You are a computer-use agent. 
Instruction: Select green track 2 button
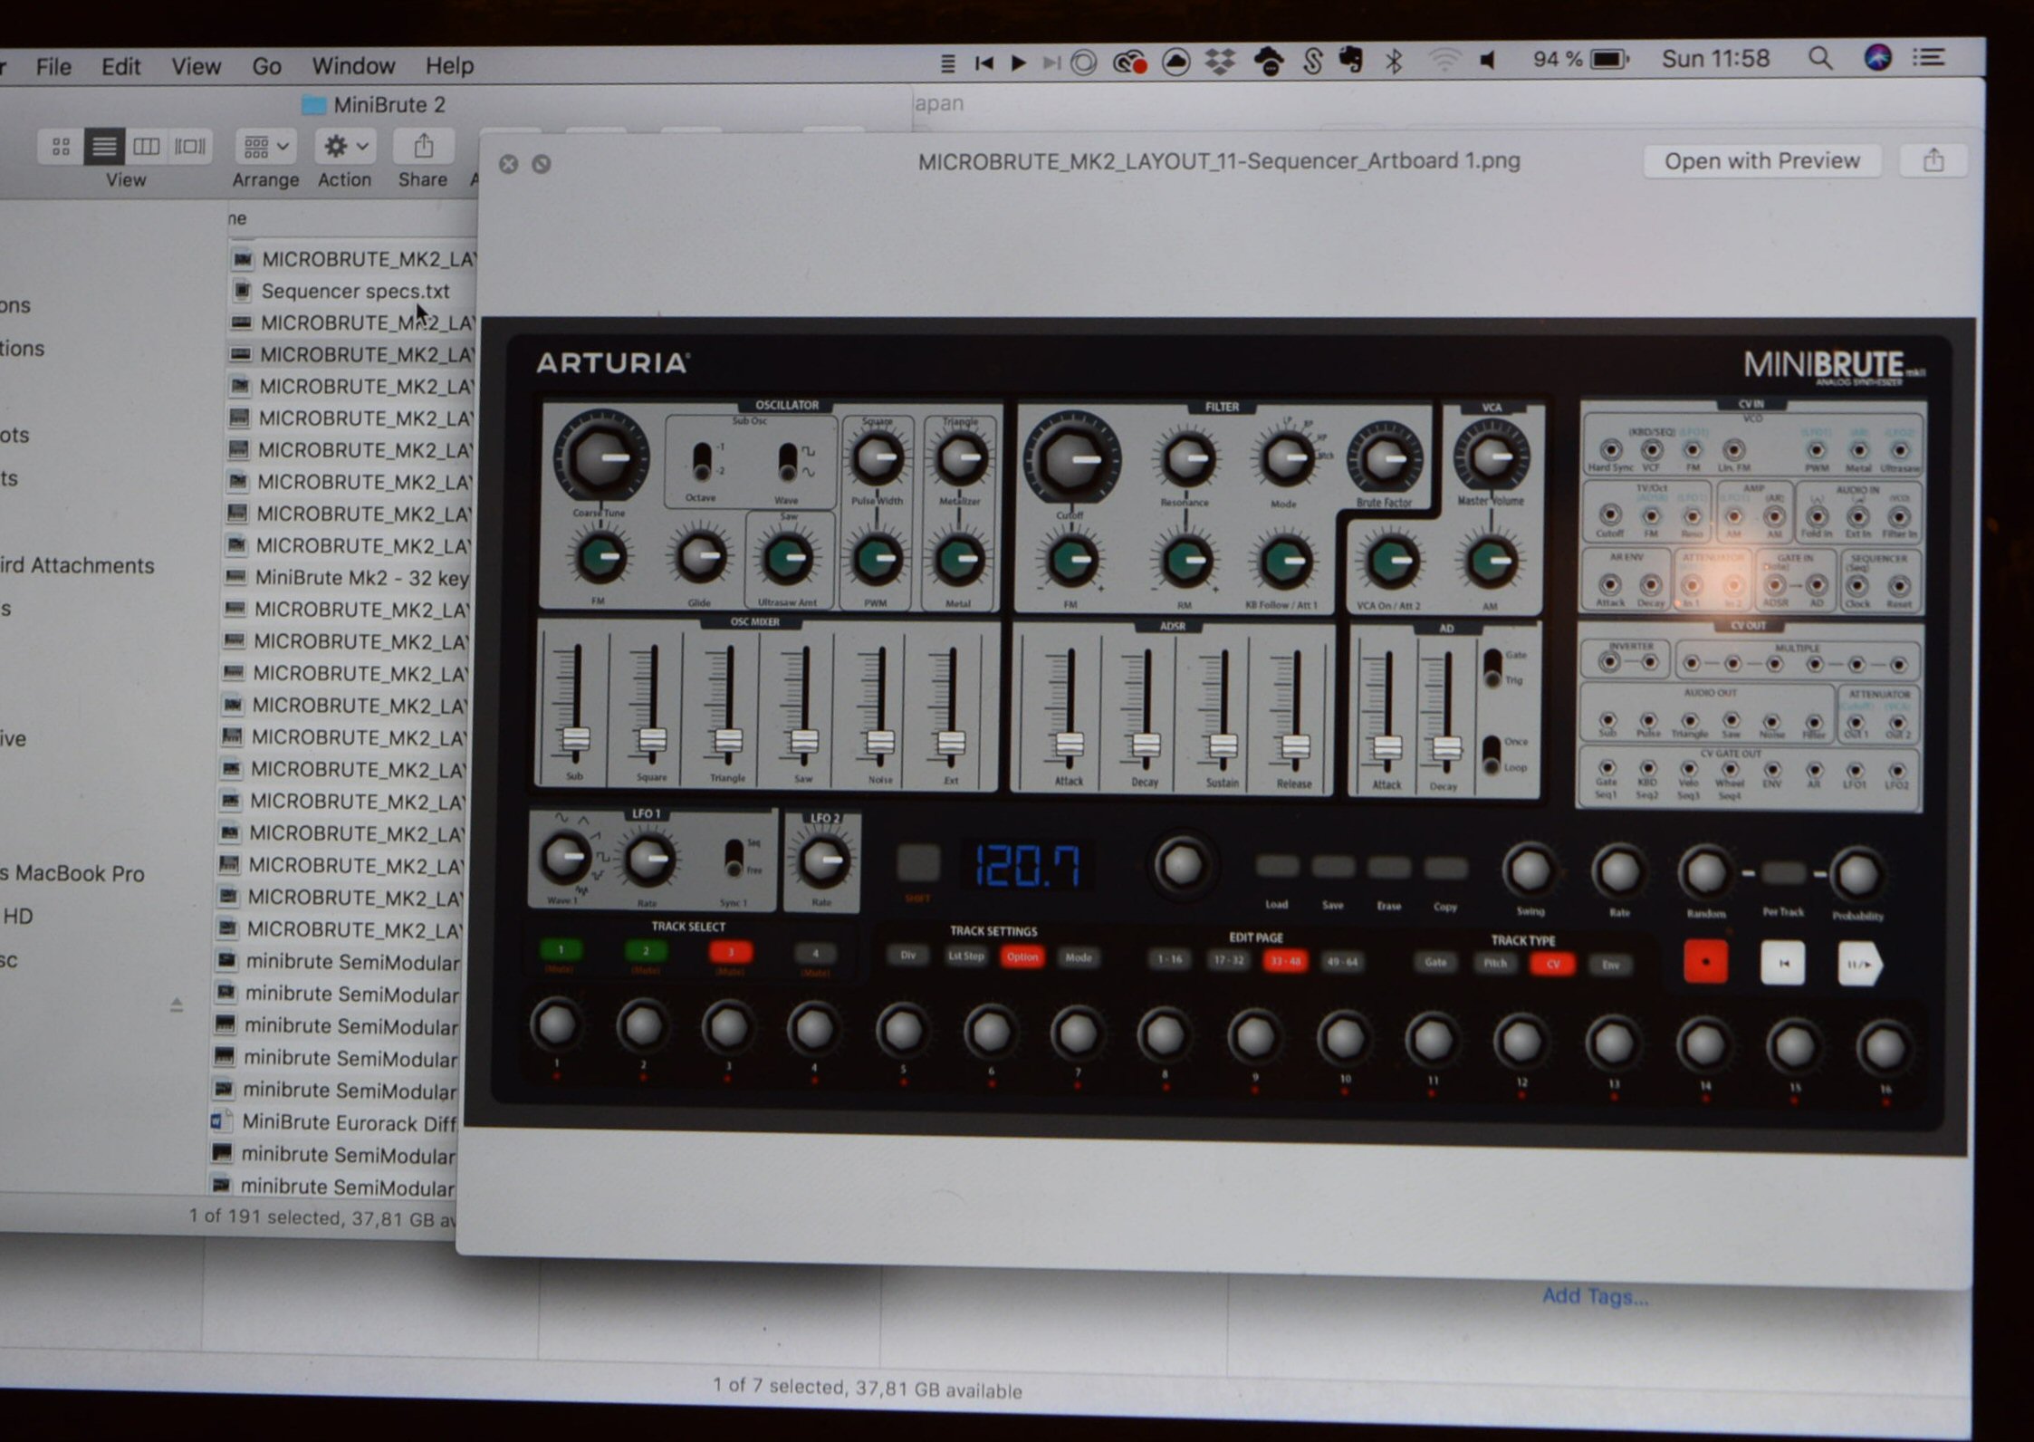tap(646, 950)
